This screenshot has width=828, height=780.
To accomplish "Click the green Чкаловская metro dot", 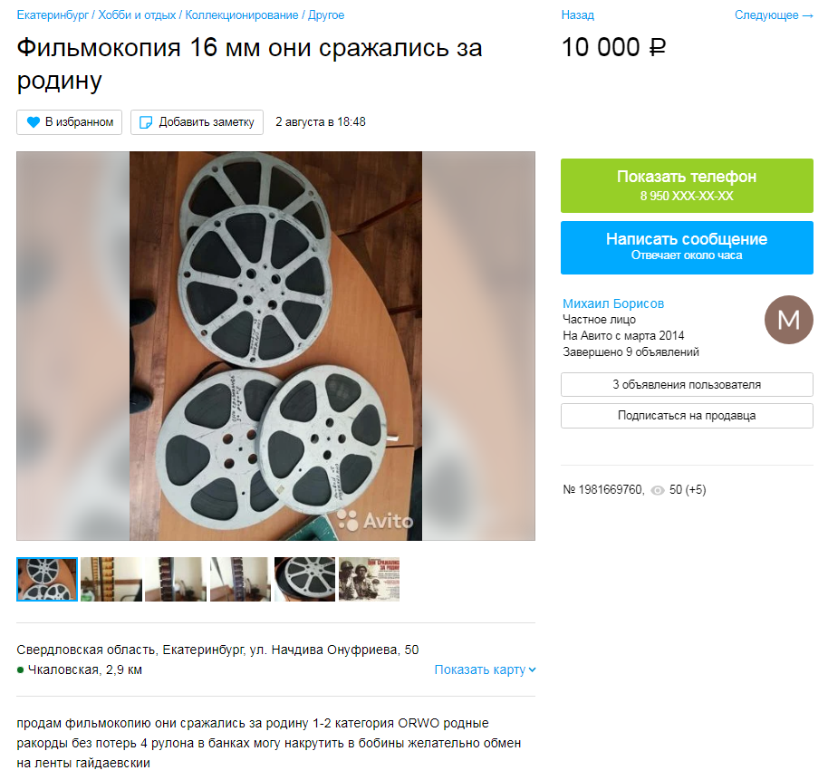I will click(x=21, y=669).
